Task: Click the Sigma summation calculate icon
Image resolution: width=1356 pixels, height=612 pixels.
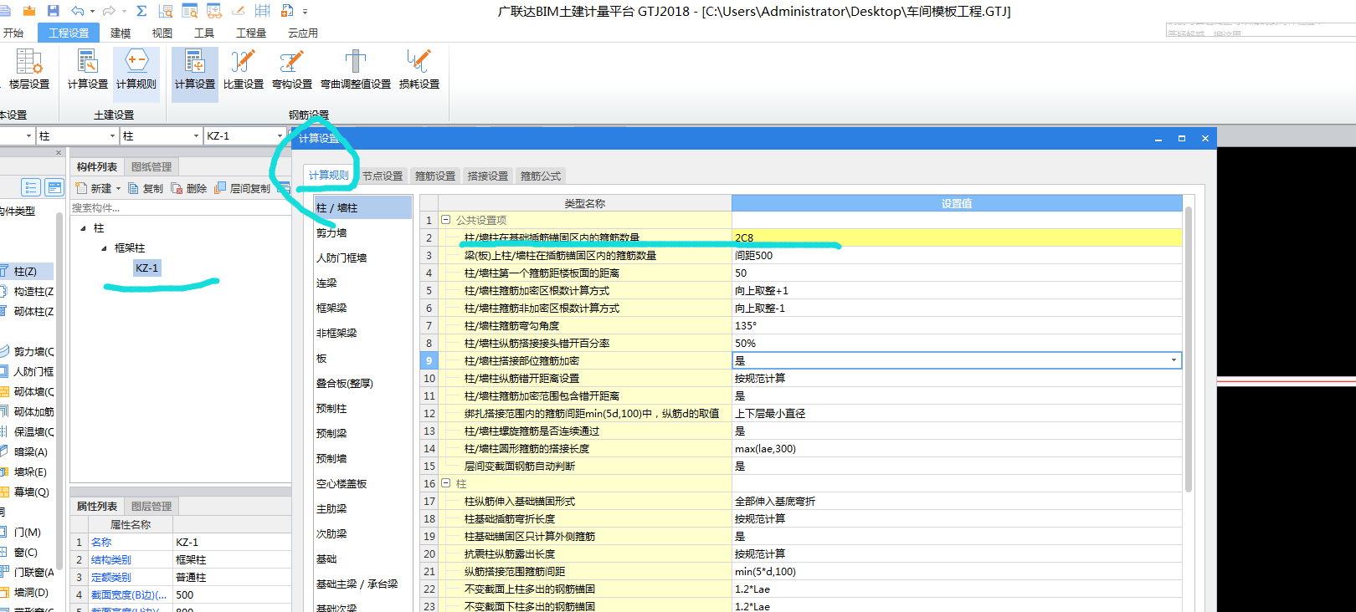Action: tap(141, 11)
